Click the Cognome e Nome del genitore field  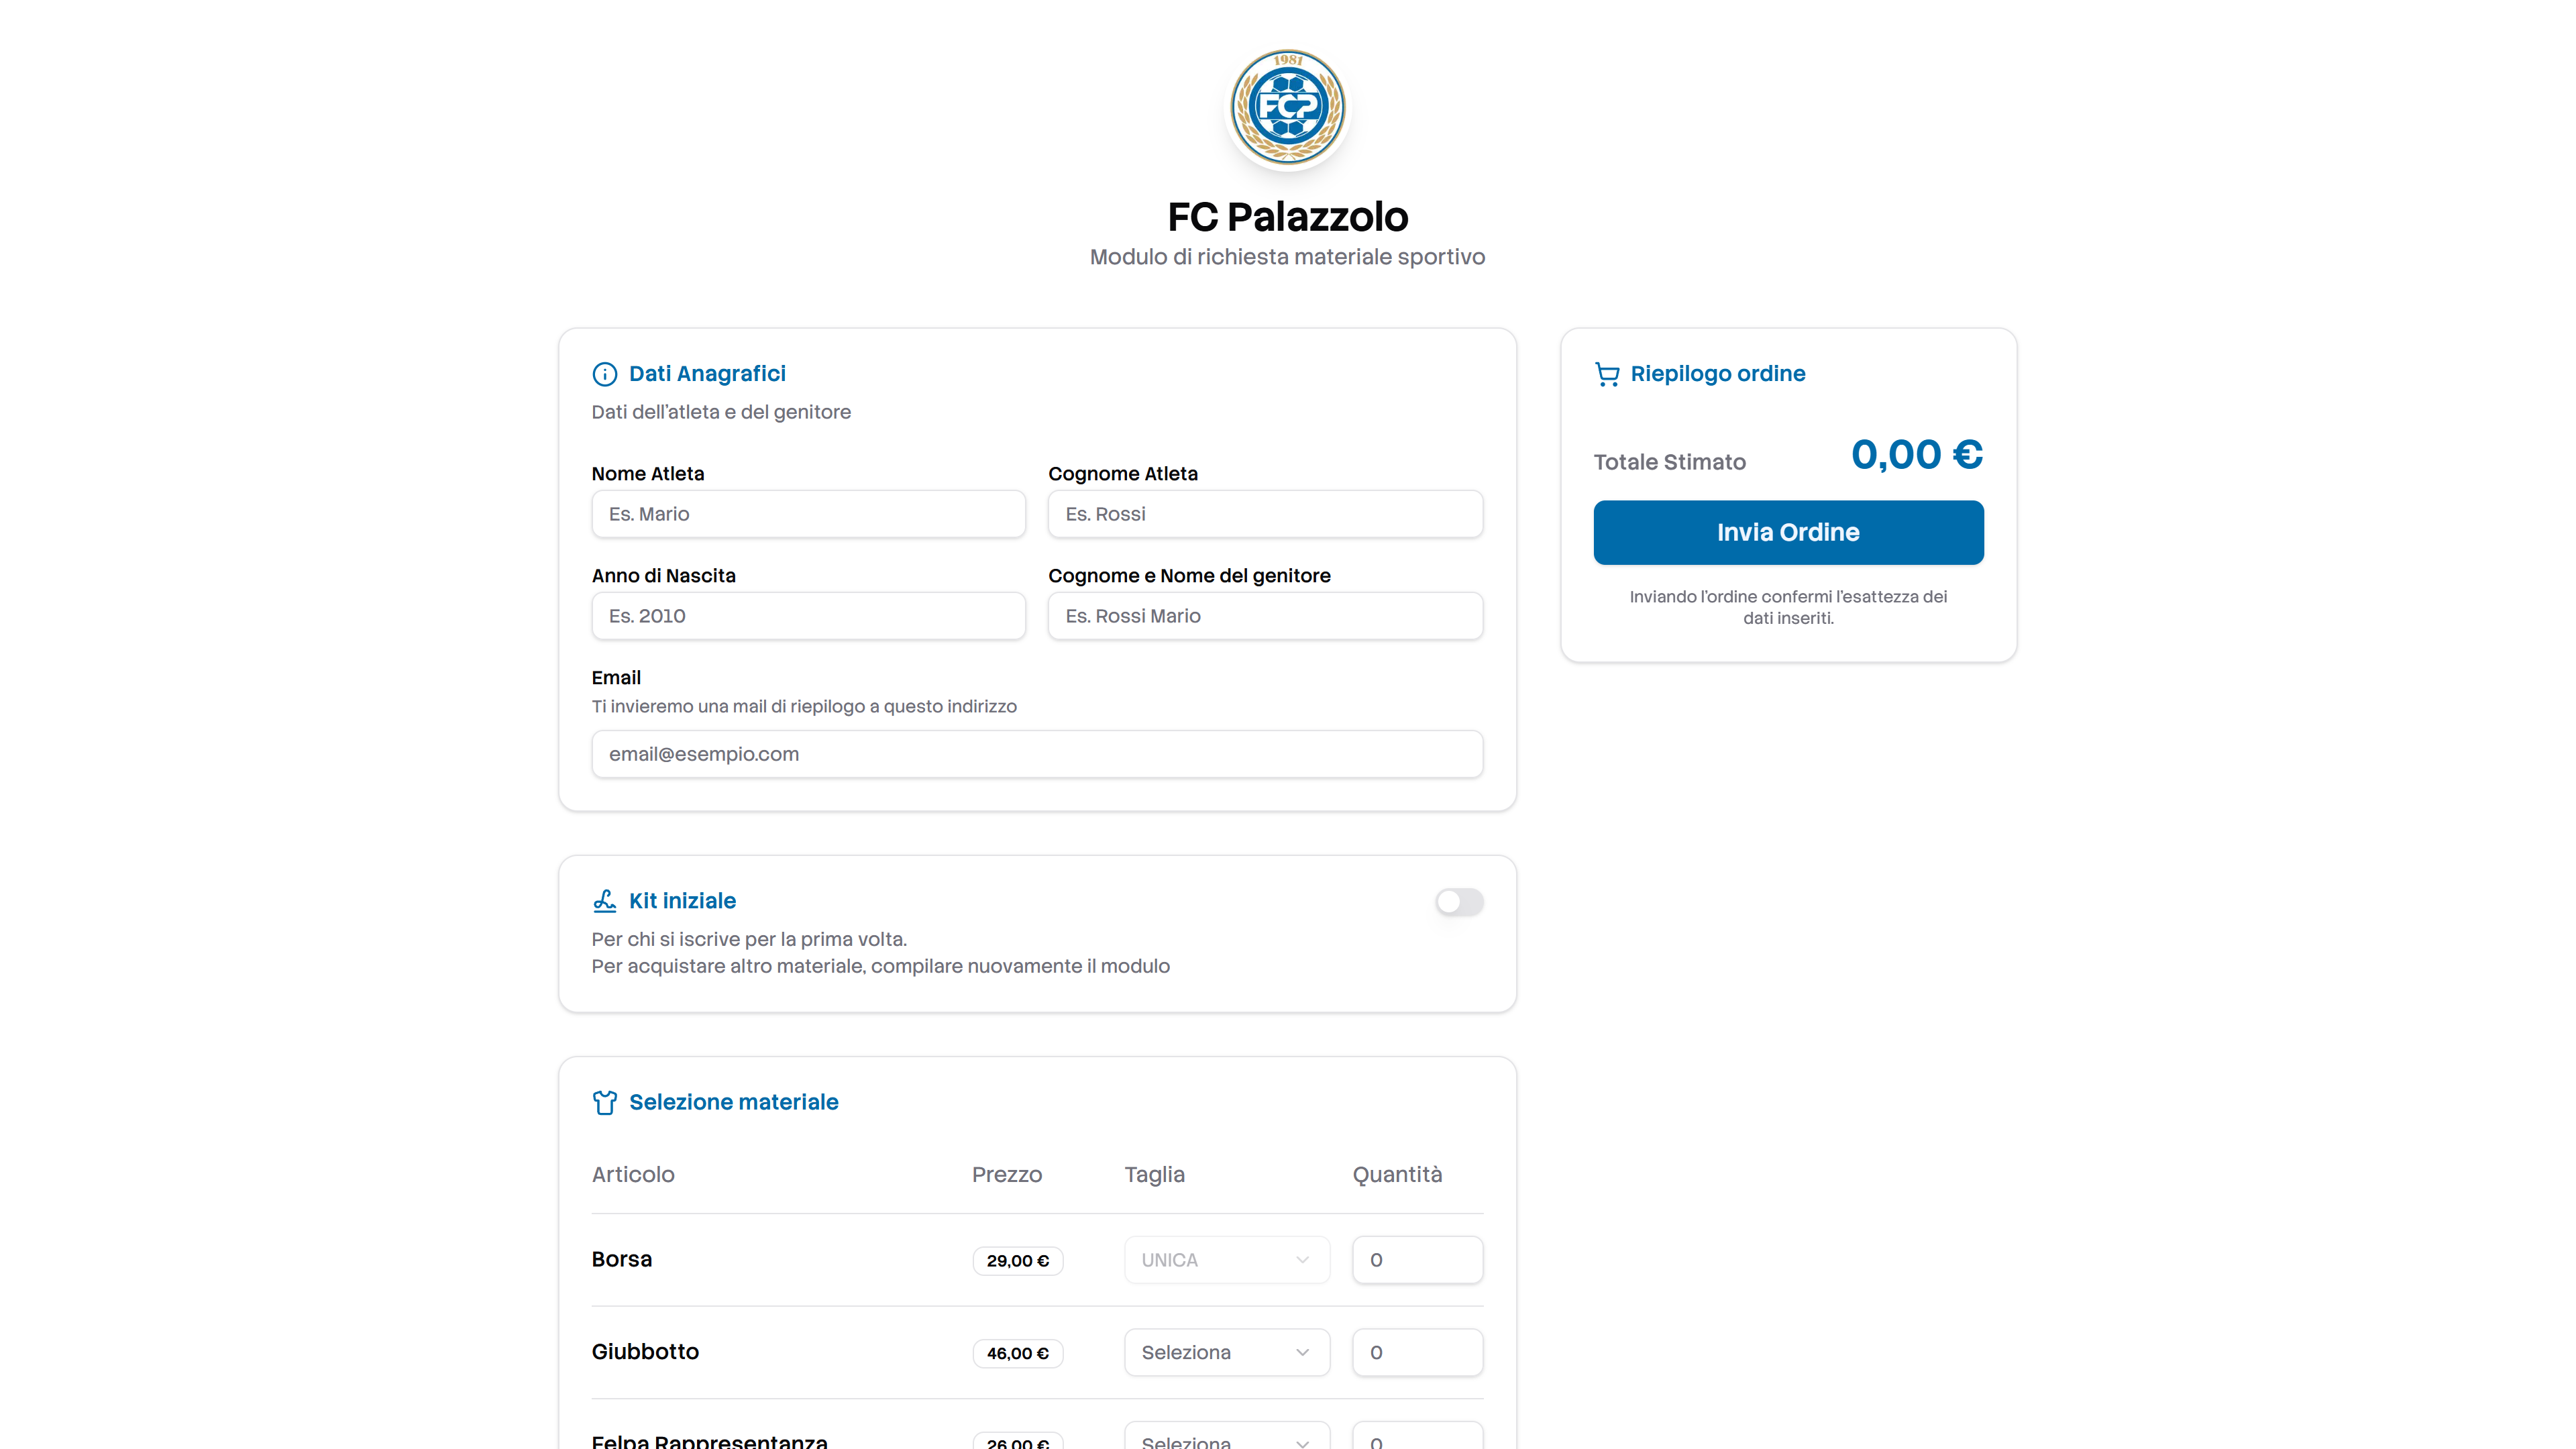click(x=1265, y=616)
